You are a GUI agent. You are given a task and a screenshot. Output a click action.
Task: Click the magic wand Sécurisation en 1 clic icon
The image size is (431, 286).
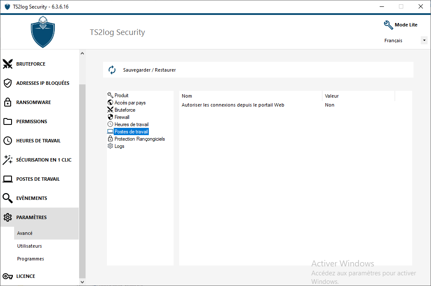pos(8,160)
